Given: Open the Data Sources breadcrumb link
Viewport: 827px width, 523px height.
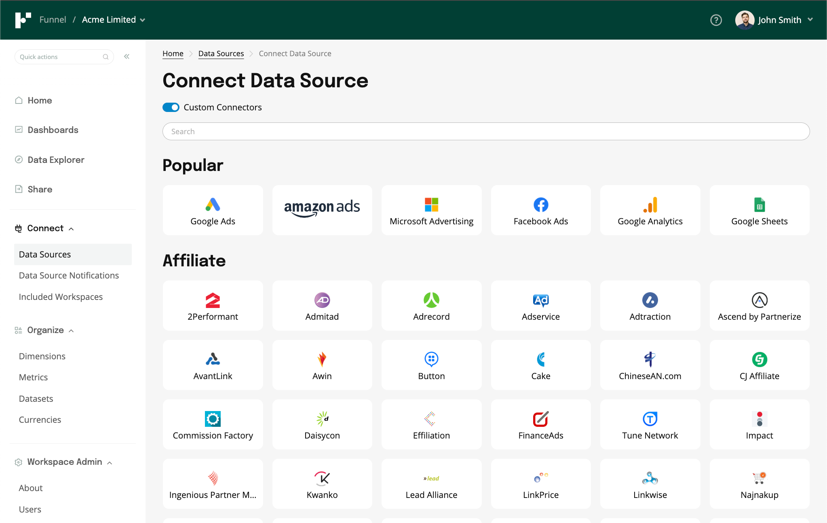Looking at the screenshot, I should click(x=221, y=53).
